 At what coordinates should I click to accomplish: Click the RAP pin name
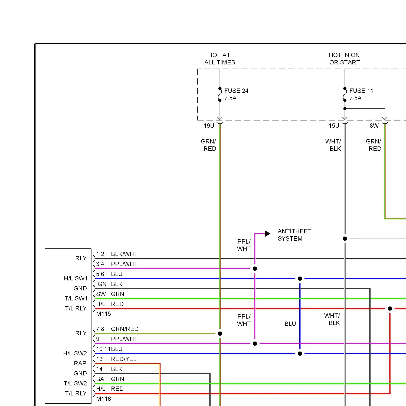point(80,364)
